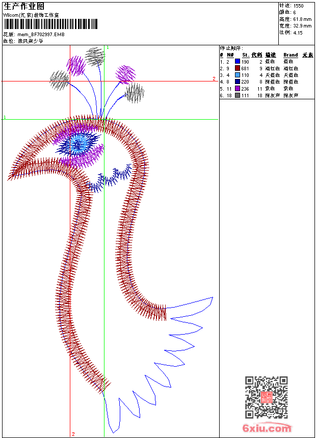Click the width value 32.9 mm
316x438 pixels.
coord(302,25)
